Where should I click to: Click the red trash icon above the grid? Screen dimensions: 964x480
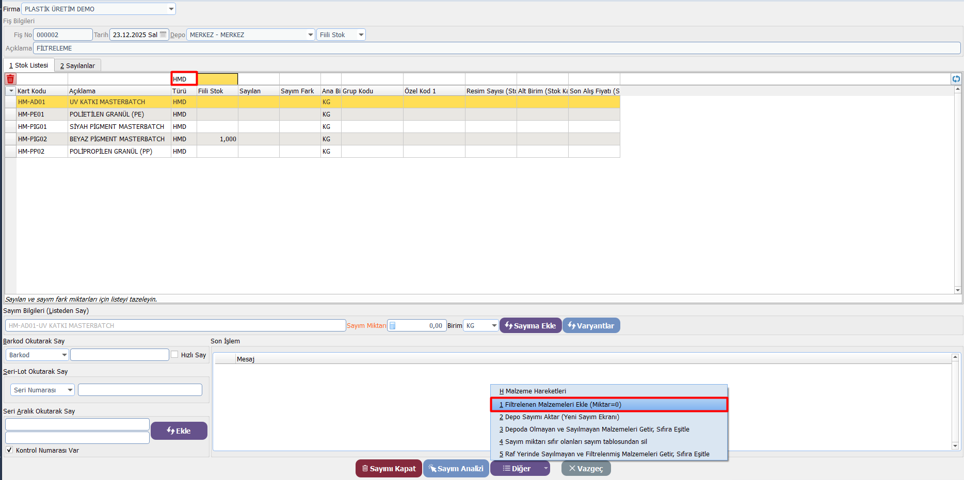[10, 79]
